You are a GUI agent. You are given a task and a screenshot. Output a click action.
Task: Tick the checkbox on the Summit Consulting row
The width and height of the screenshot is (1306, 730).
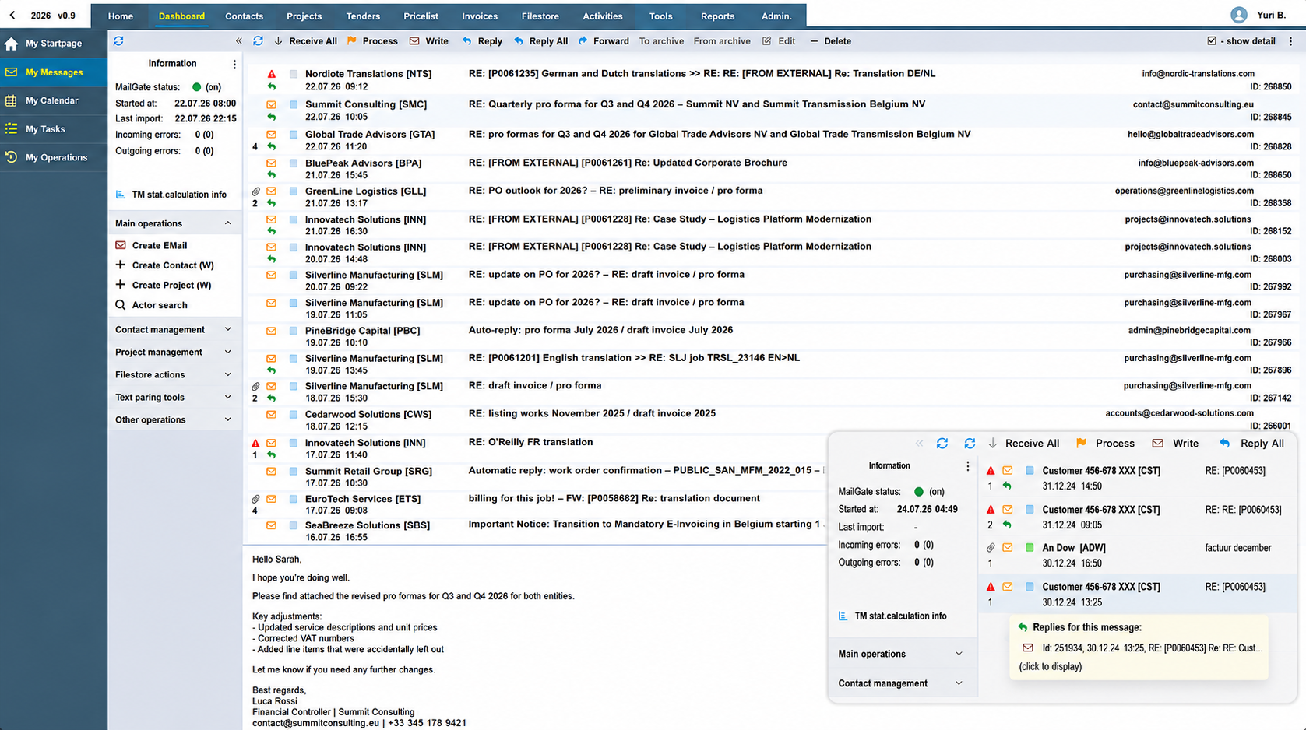[294, 104]
